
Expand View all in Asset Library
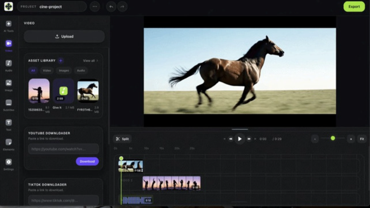[x=90, y=61]
